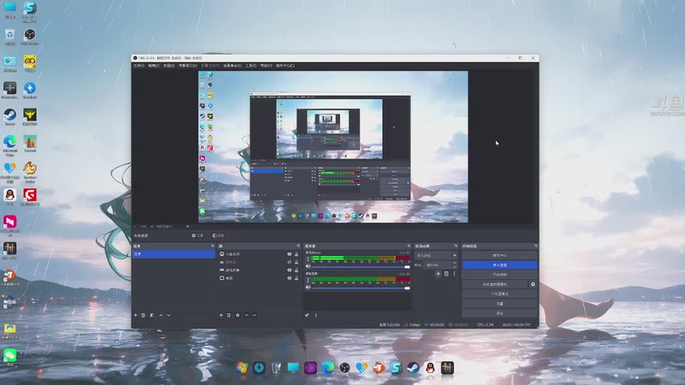
Task: Remove the selected scene with trash icon
Action: [143, 315]
